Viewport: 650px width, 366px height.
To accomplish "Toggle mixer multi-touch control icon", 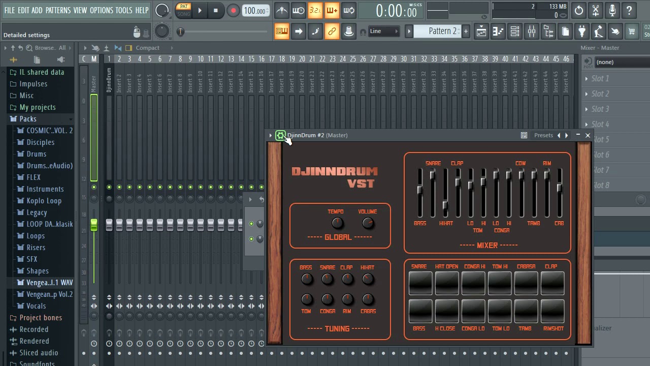I will point(95,48).
